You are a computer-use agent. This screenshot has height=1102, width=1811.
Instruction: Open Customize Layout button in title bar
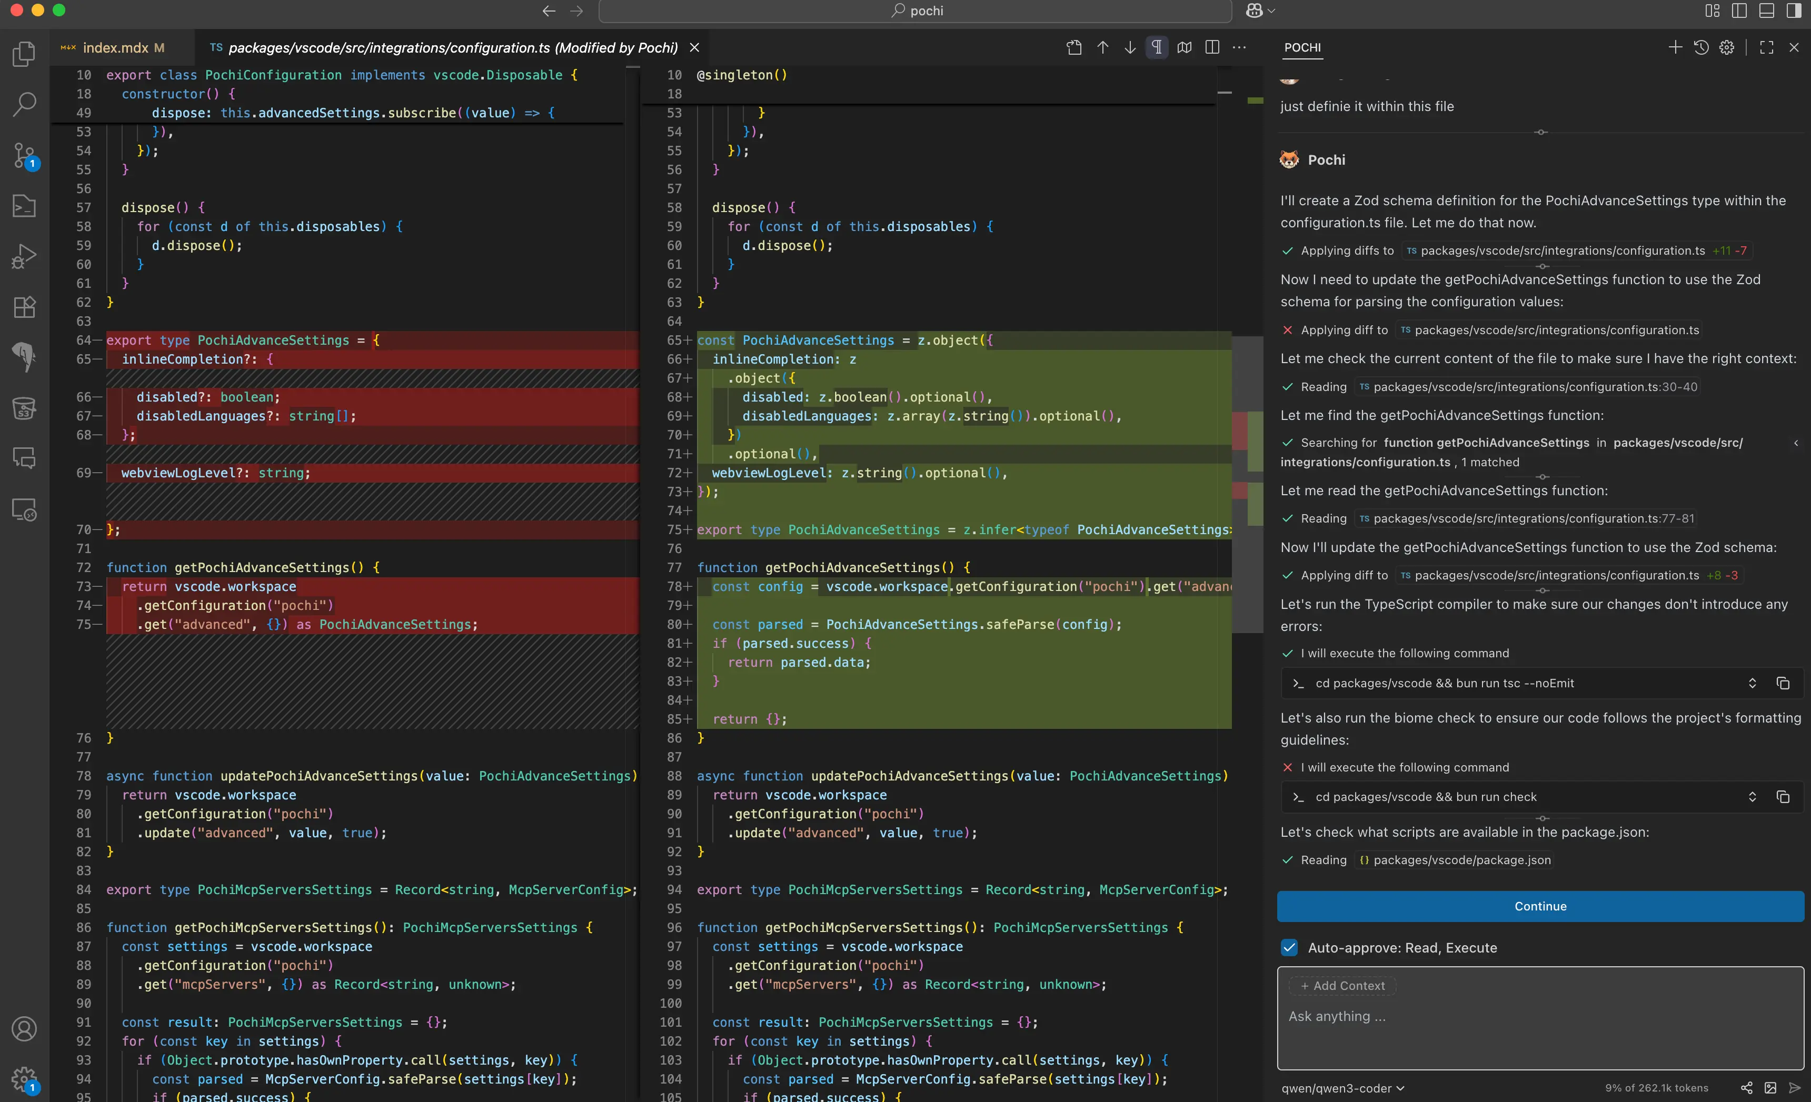[x=1712, y=11]
